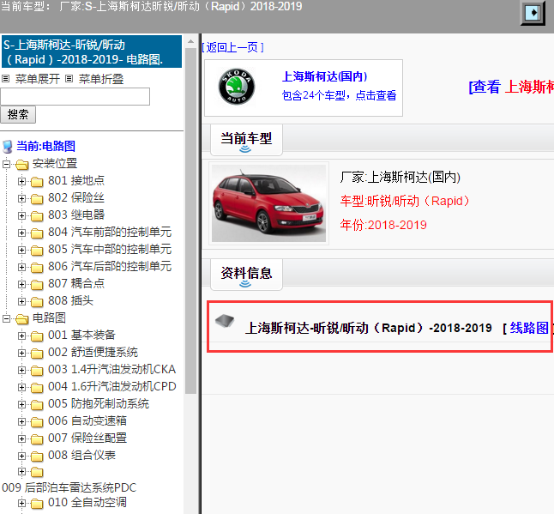Screen dimensions: 554x514
Task: Select the 资料信息 tab header
Action: coord(246,274)
